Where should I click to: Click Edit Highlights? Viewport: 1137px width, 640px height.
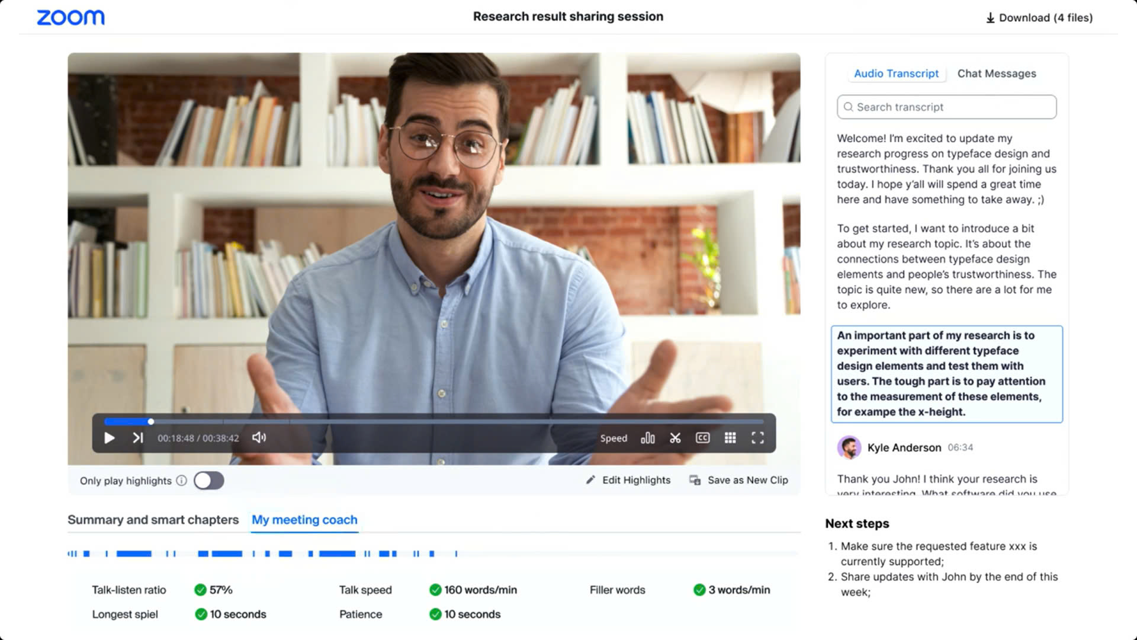[628, 480]
